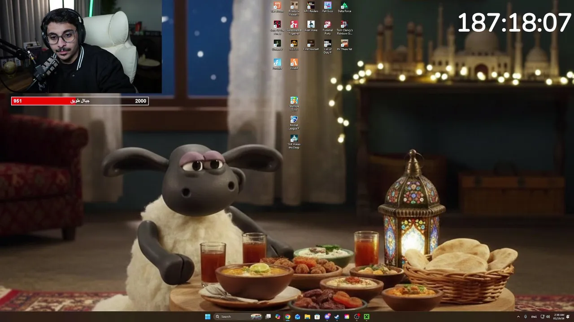This screenshot has width=574, height=322.
Task: Select Still Wakes the Deep icon
Action: (x=294, y=142)
